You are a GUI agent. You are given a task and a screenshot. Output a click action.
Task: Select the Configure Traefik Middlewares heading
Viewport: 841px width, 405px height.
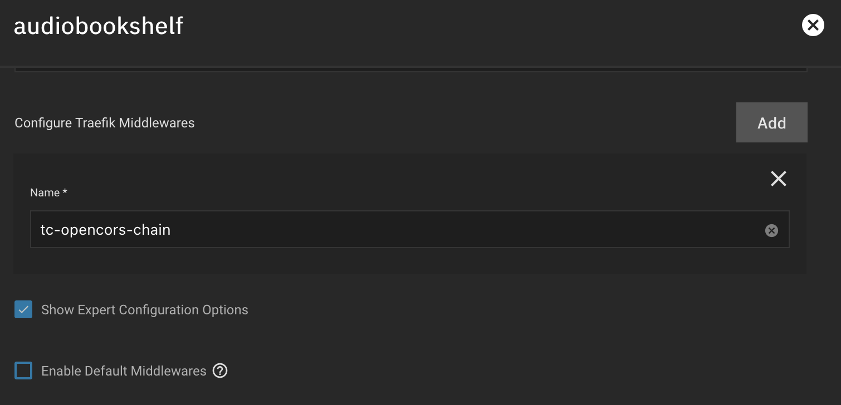tap(105, 123)
